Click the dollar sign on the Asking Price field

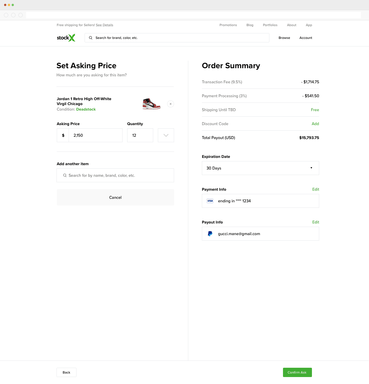click(x=63, y=135)
